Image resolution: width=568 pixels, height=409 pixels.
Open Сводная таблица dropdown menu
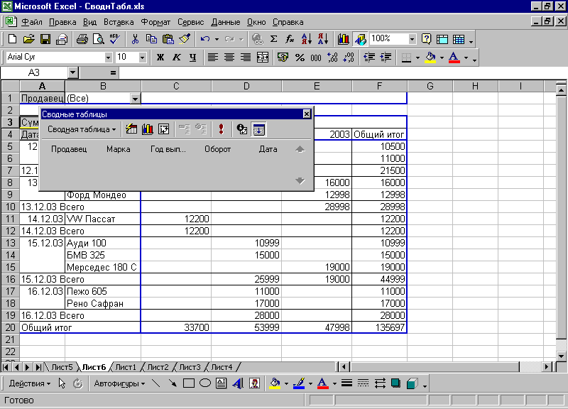pos(82,129)
